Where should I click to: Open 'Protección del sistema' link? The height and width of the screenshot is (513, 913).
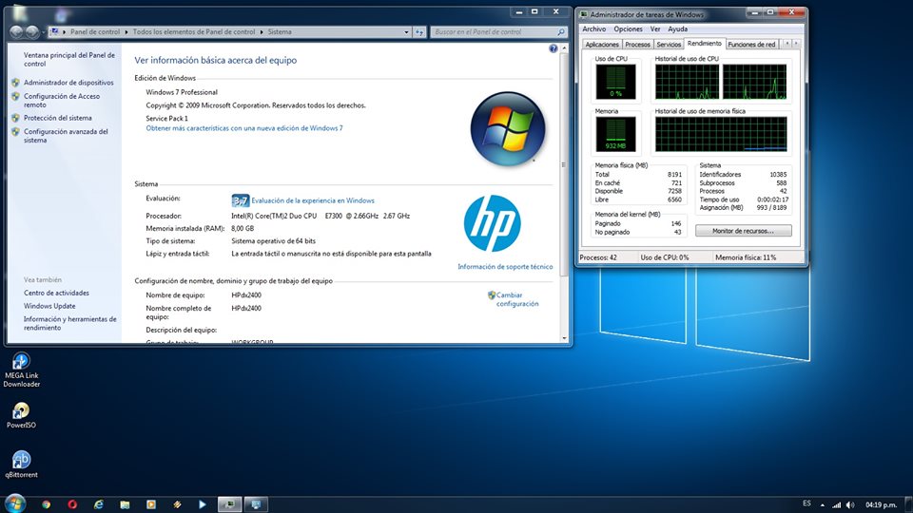58,118
